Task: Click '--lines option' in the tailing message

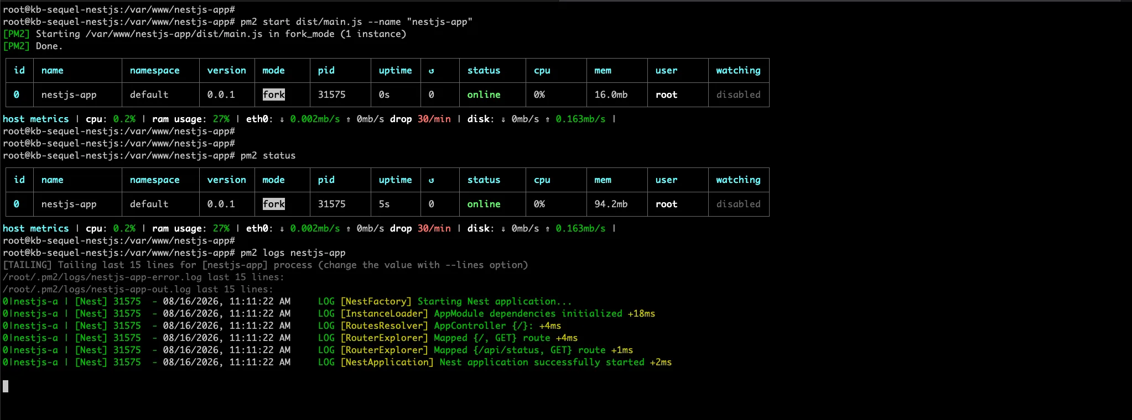Action: pos(484,265)
